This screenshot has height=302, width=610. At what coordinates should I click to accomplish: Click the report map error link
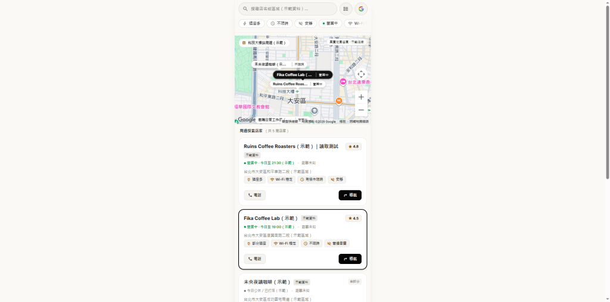click(x=359, y=122)
